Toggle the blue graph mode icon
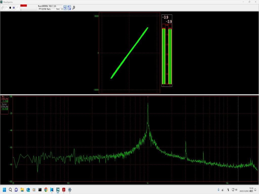Screen dimensions: 259x194 (69, 8)
